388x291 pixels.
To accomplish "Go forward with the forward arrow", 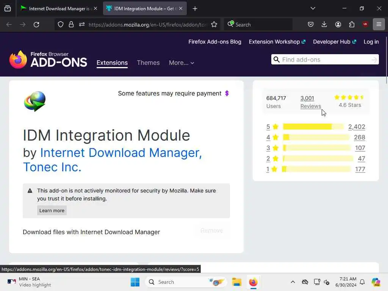I will pyautogui.click(x=23, y=25).
